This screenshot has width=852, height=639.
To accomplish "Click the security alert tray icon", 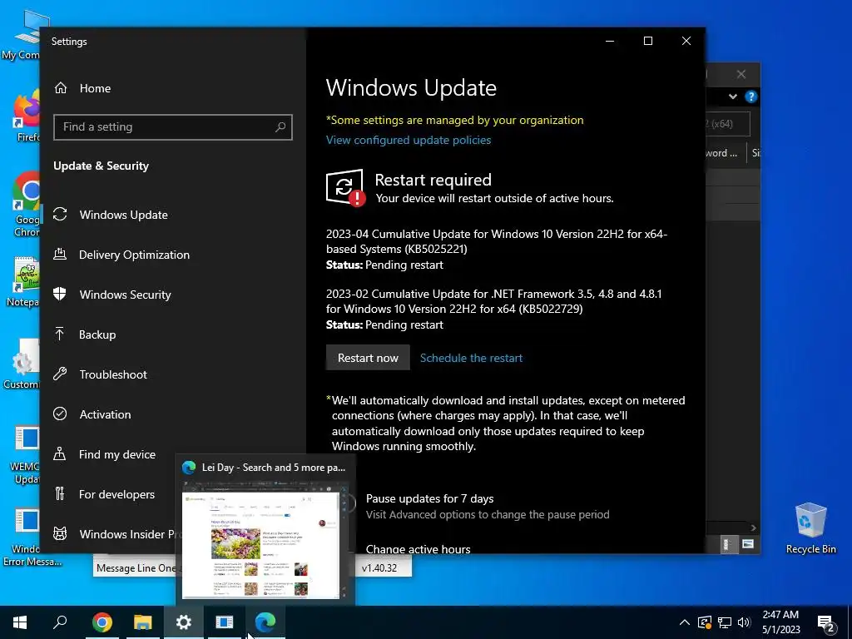I will 705,622.
